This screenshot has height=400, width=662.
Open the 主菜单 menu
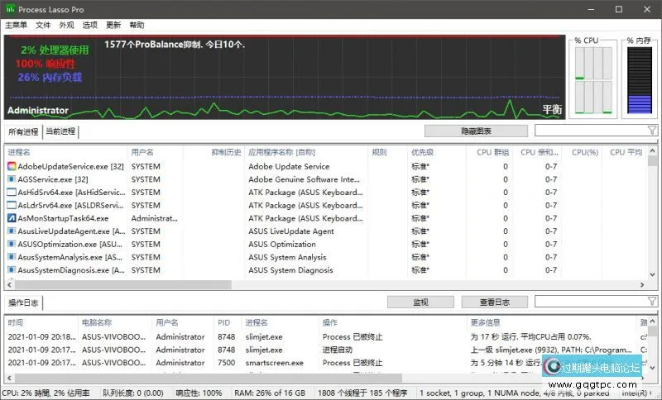(16, 25)
